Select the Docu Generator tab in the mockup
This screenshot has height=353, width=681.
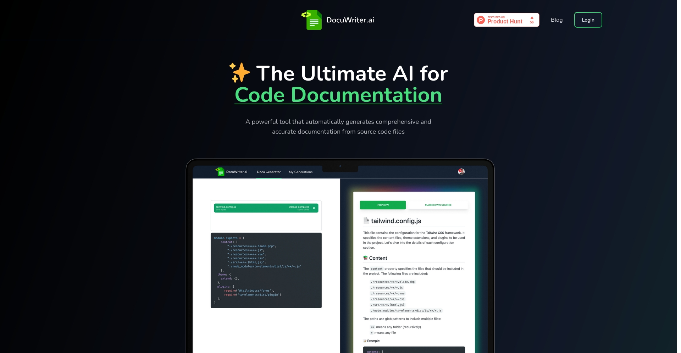click(269, 172)
